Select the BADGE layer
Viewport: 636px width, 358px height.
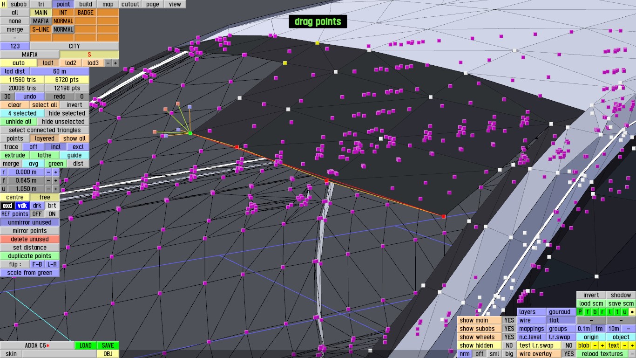pyautogui.click(x=86, y=13)
